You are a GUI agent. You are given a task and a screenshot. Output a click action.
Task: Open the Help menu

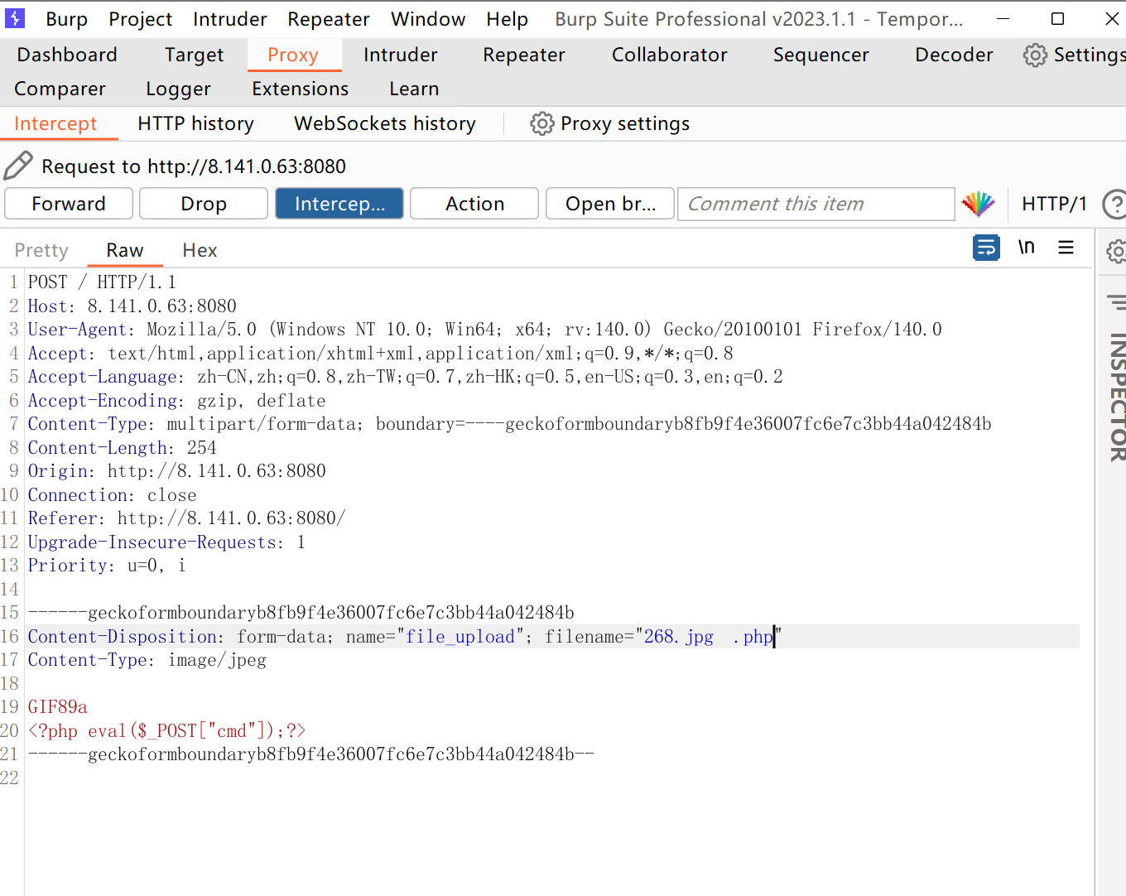coord(507,19)
